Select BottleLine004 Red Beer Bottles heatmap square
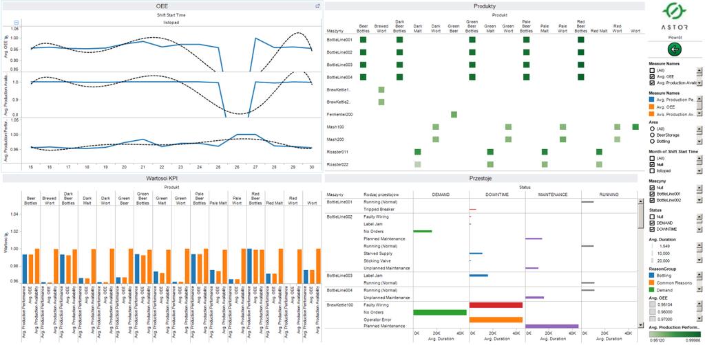The image size is (705, 345). click(581, 77)
